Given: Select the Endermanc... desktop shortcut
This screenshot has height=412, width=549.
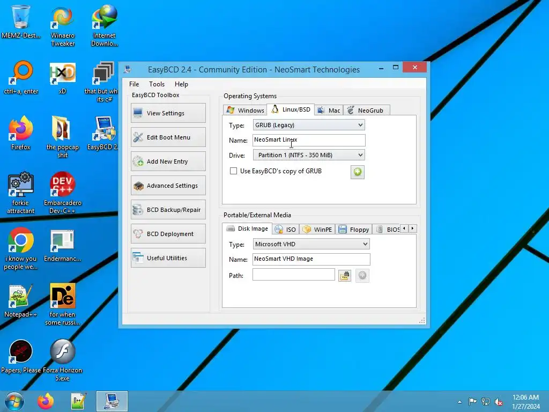Looking at the screenshot, I should 62,245.
